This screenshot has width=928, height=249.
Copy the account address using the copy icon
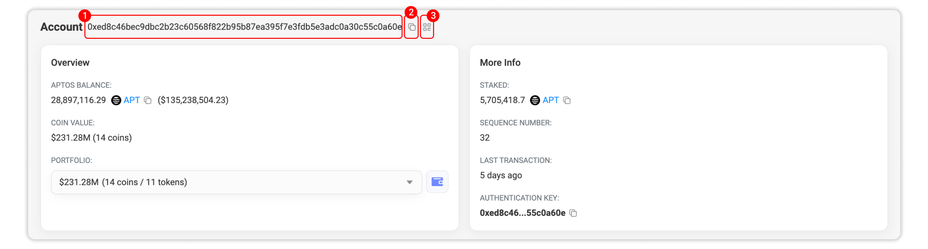coord(412,27)
